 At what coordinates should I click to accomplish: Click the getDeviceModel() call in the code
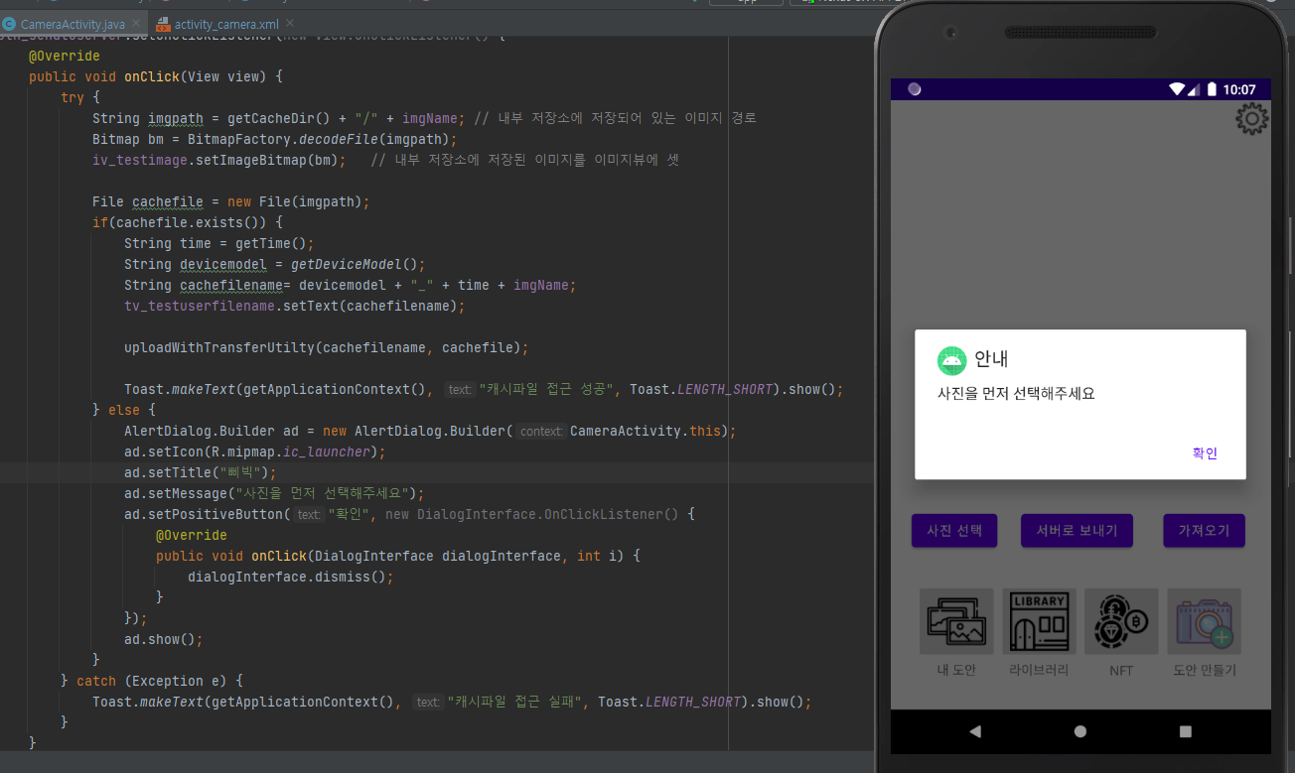click(358, 264)
